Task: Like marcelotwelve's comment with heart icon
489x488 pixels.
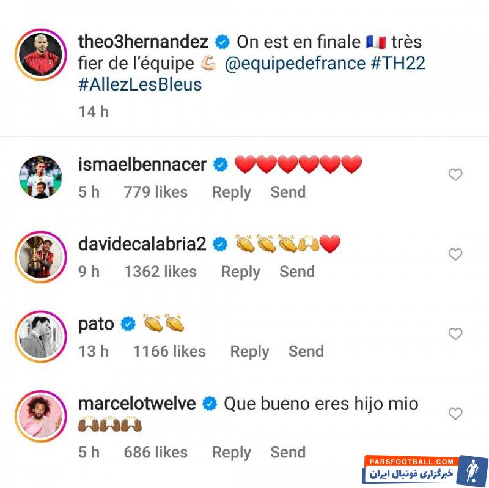Action: [x=455, y=414]
